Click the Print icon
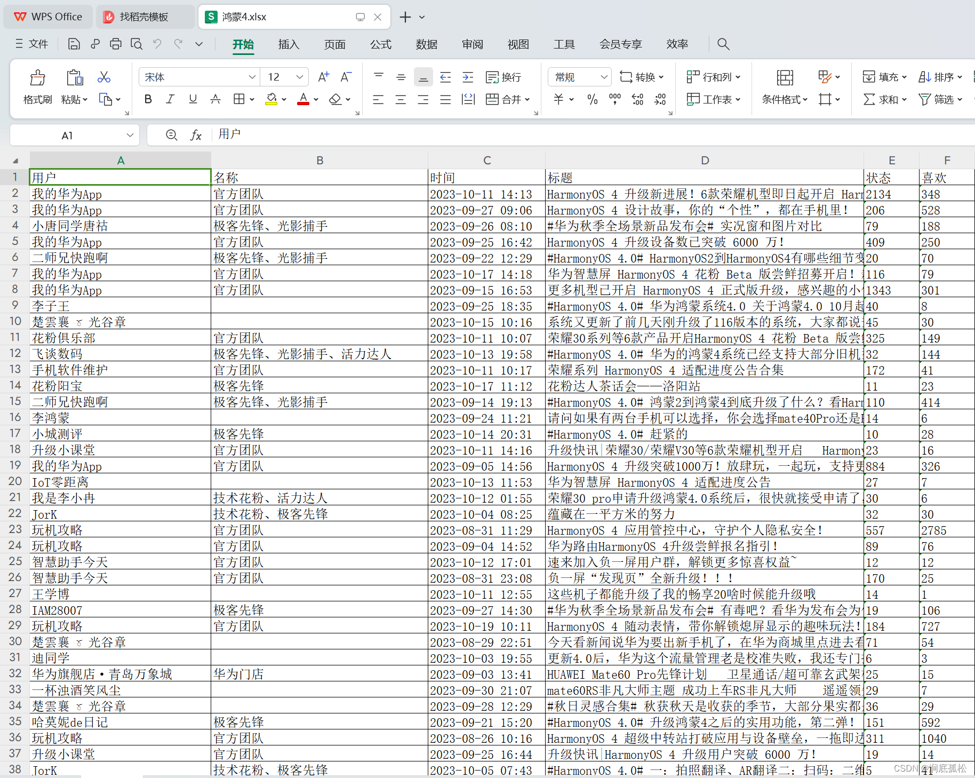 point(116,44)
